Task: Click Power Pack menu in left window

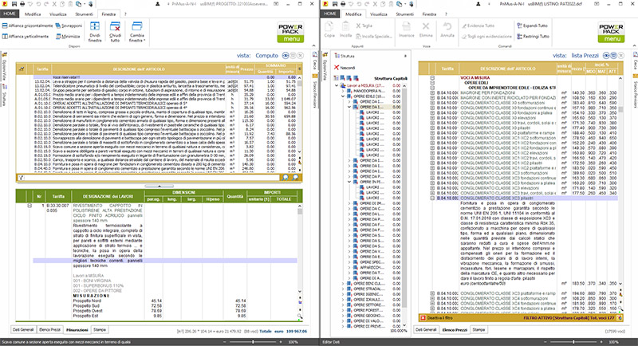Action: click(290, 33)
